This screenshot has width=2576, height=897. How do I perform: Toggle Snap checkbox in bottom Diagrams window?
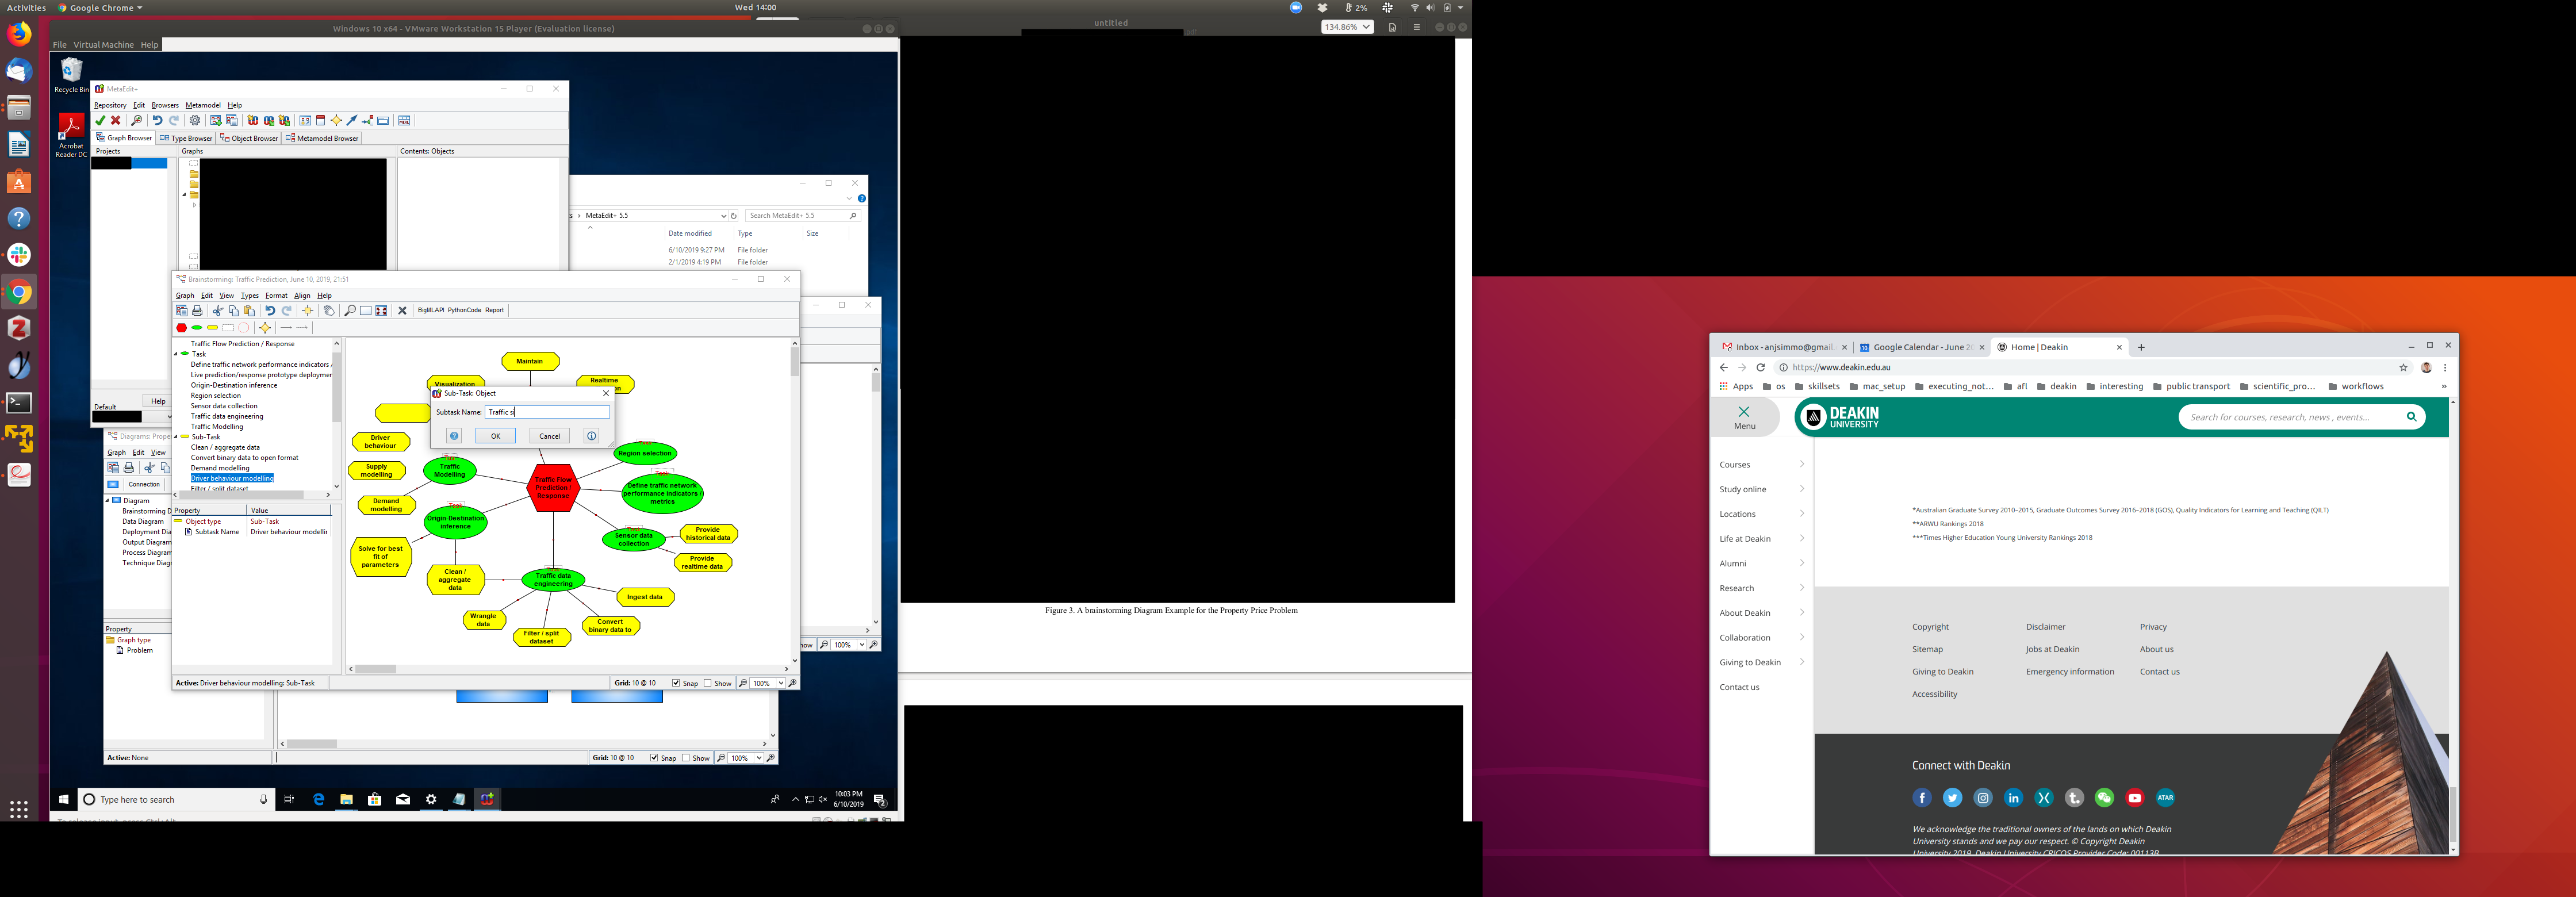[654, 758]
